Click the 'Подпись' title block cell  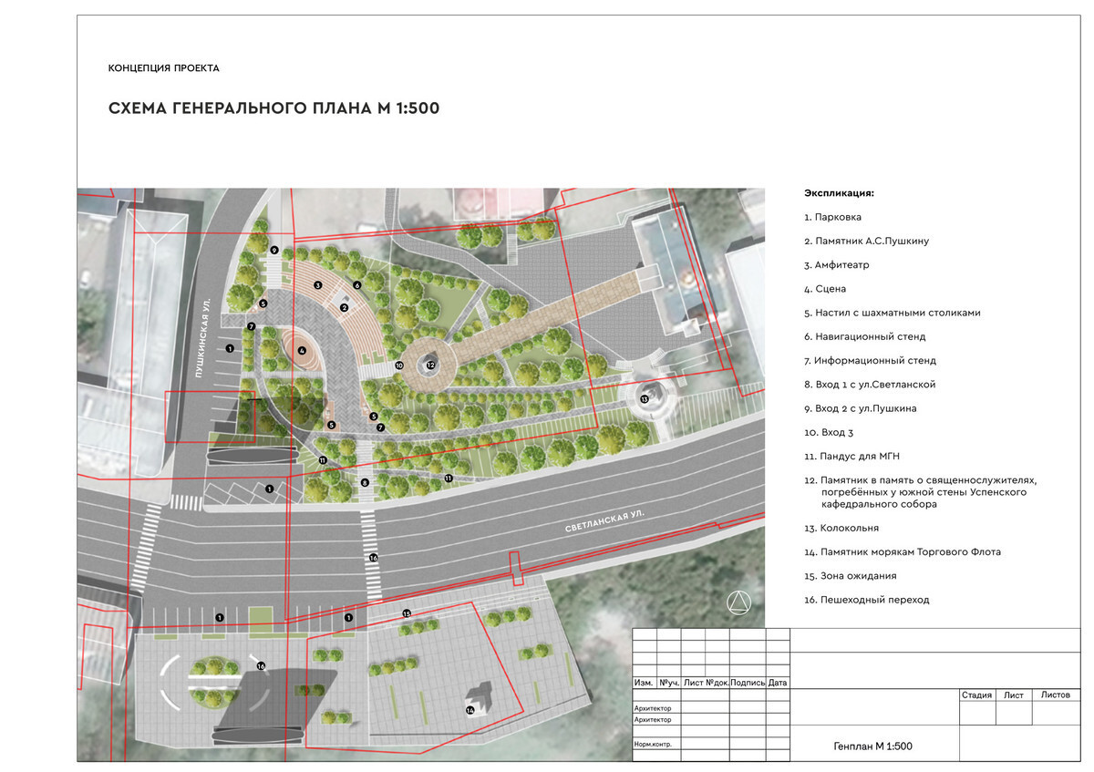pyautogui.click(x=748, y=682)
